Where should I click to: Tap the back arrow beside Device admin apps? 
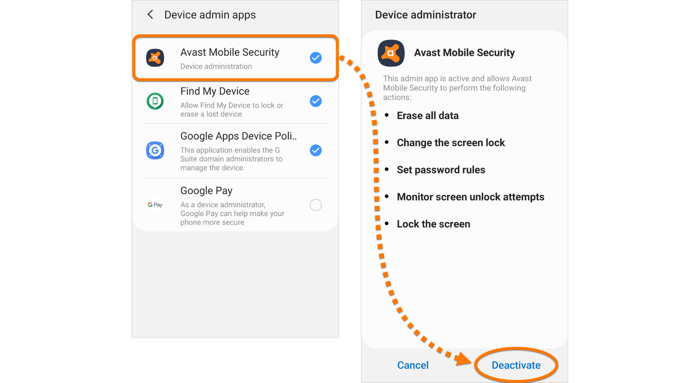(150, 15)
